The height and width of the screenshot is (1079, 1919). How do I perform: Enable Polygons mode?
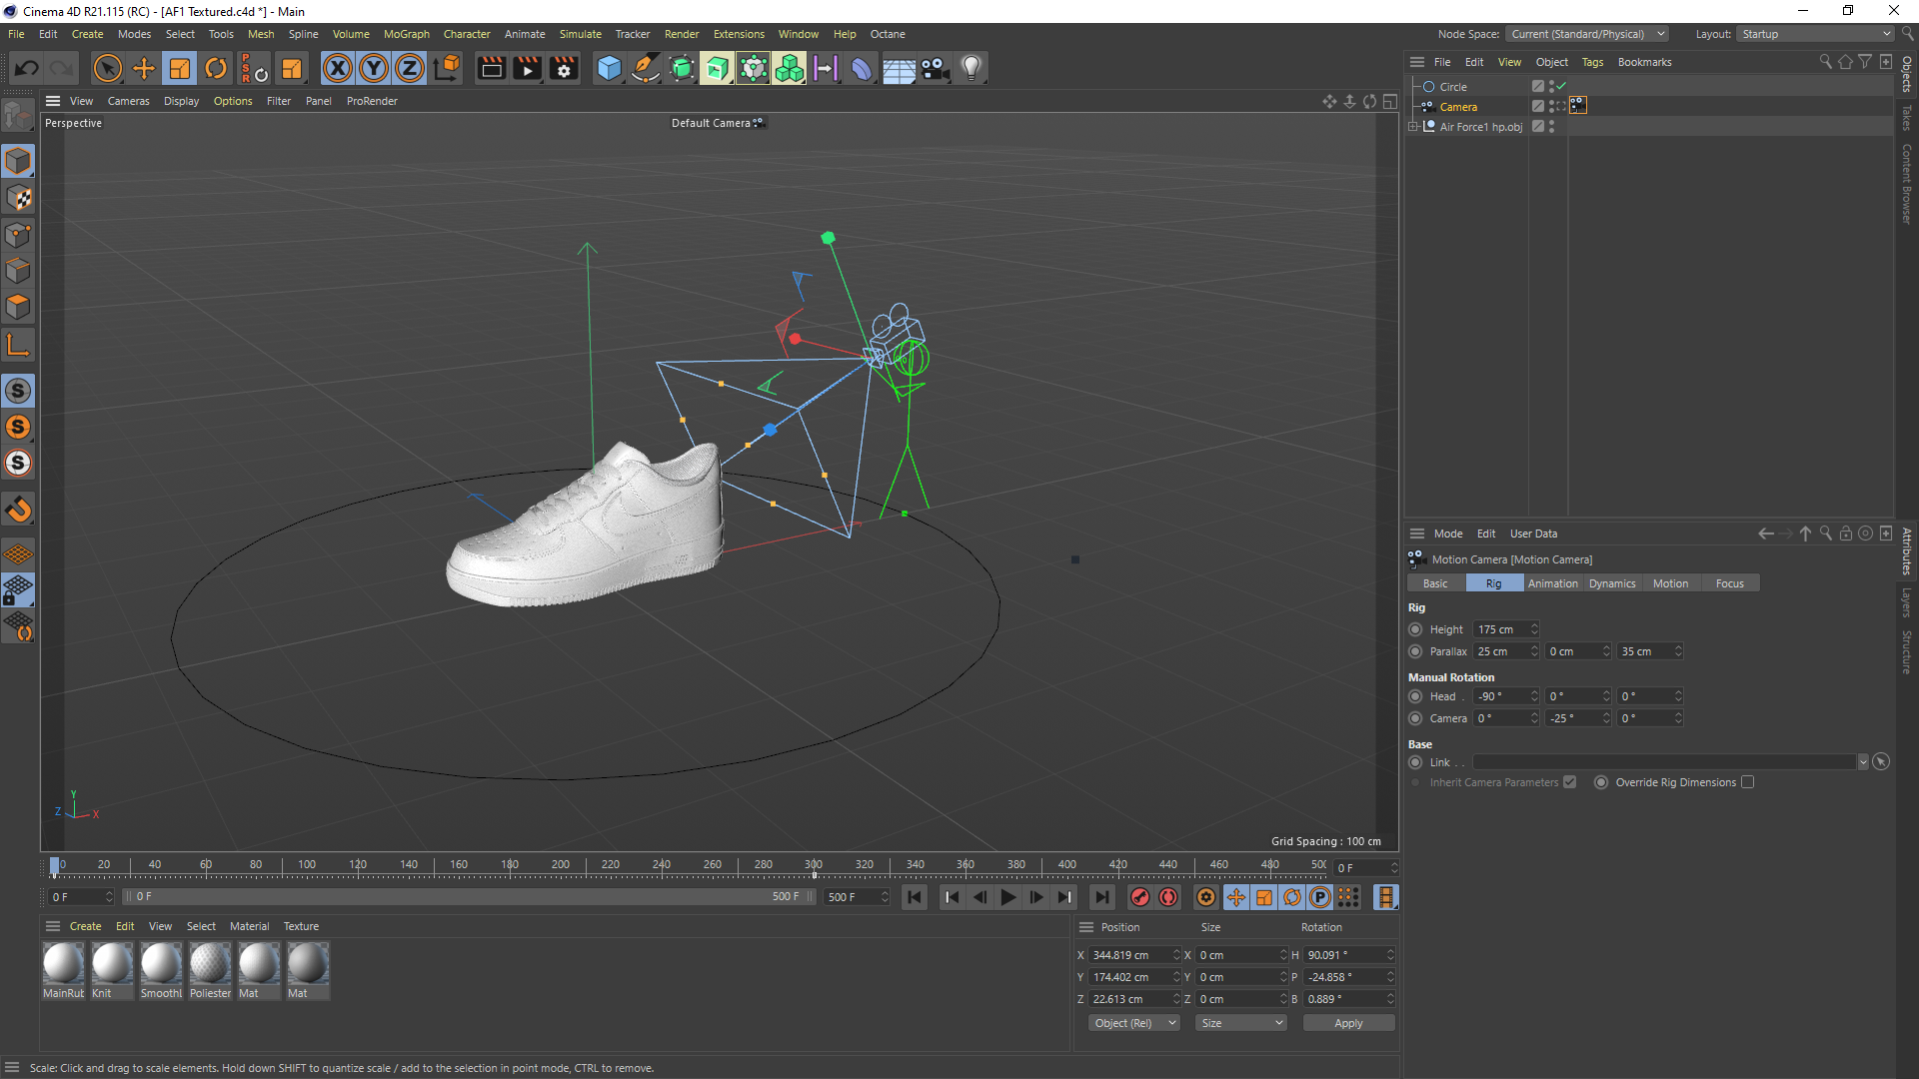18,307
